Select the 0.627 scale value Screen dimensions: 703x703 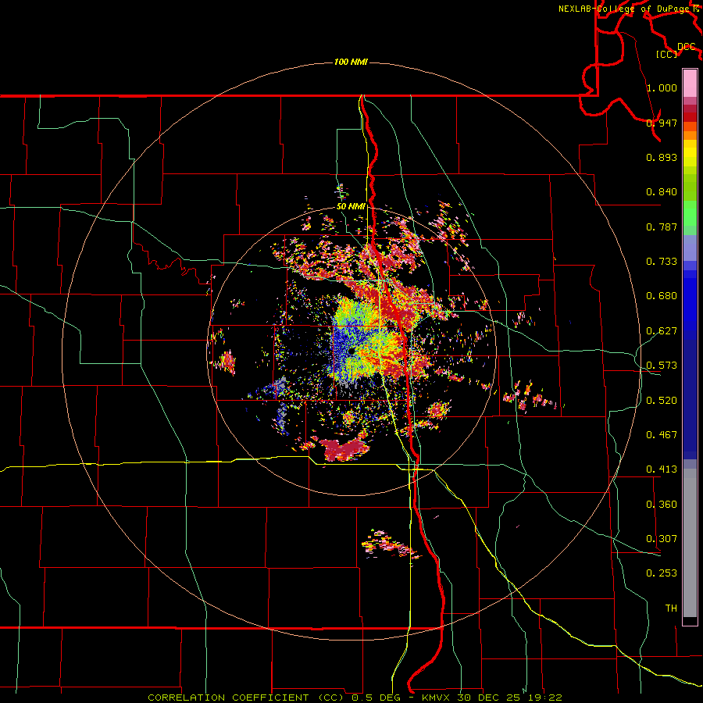pyautogui.click(x=662, y=331)
